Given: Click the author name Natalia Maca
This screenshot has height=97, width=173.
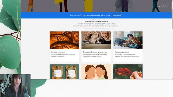Looking at the screenshot, I should click(164, 6).
